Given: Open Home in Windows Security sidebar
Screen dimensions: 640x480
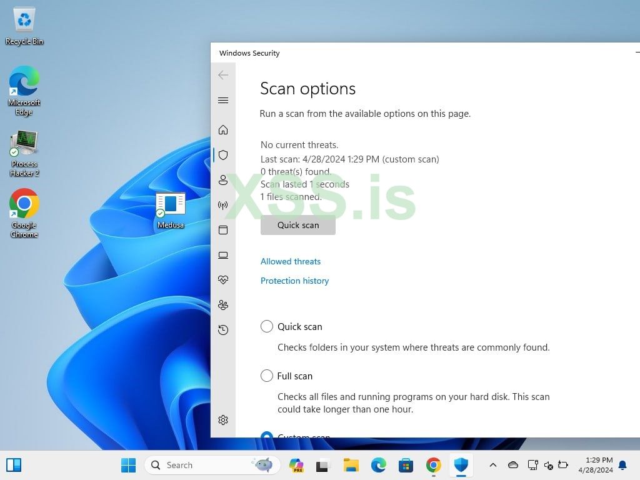Looking at the screenshot, I should pos(223,130).
